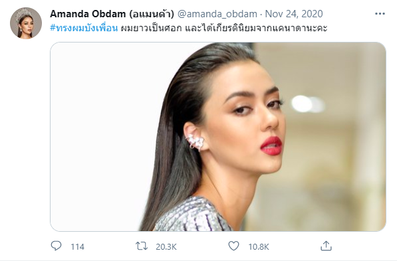Open Amanda Obdam's profile avatar

coord(26,23)
